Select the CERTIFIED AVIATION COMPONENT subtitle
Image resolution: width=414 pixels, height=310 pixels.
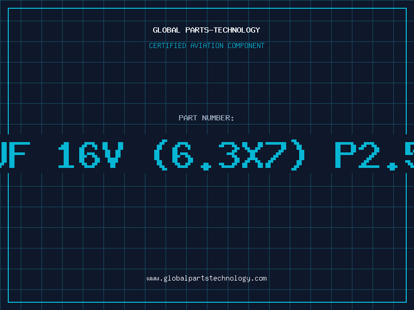click(x=206, y=45)
